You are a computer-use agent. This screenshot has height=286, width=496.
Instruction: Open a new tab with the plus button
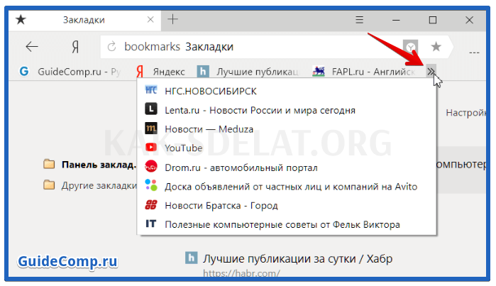tap(172, 19)
